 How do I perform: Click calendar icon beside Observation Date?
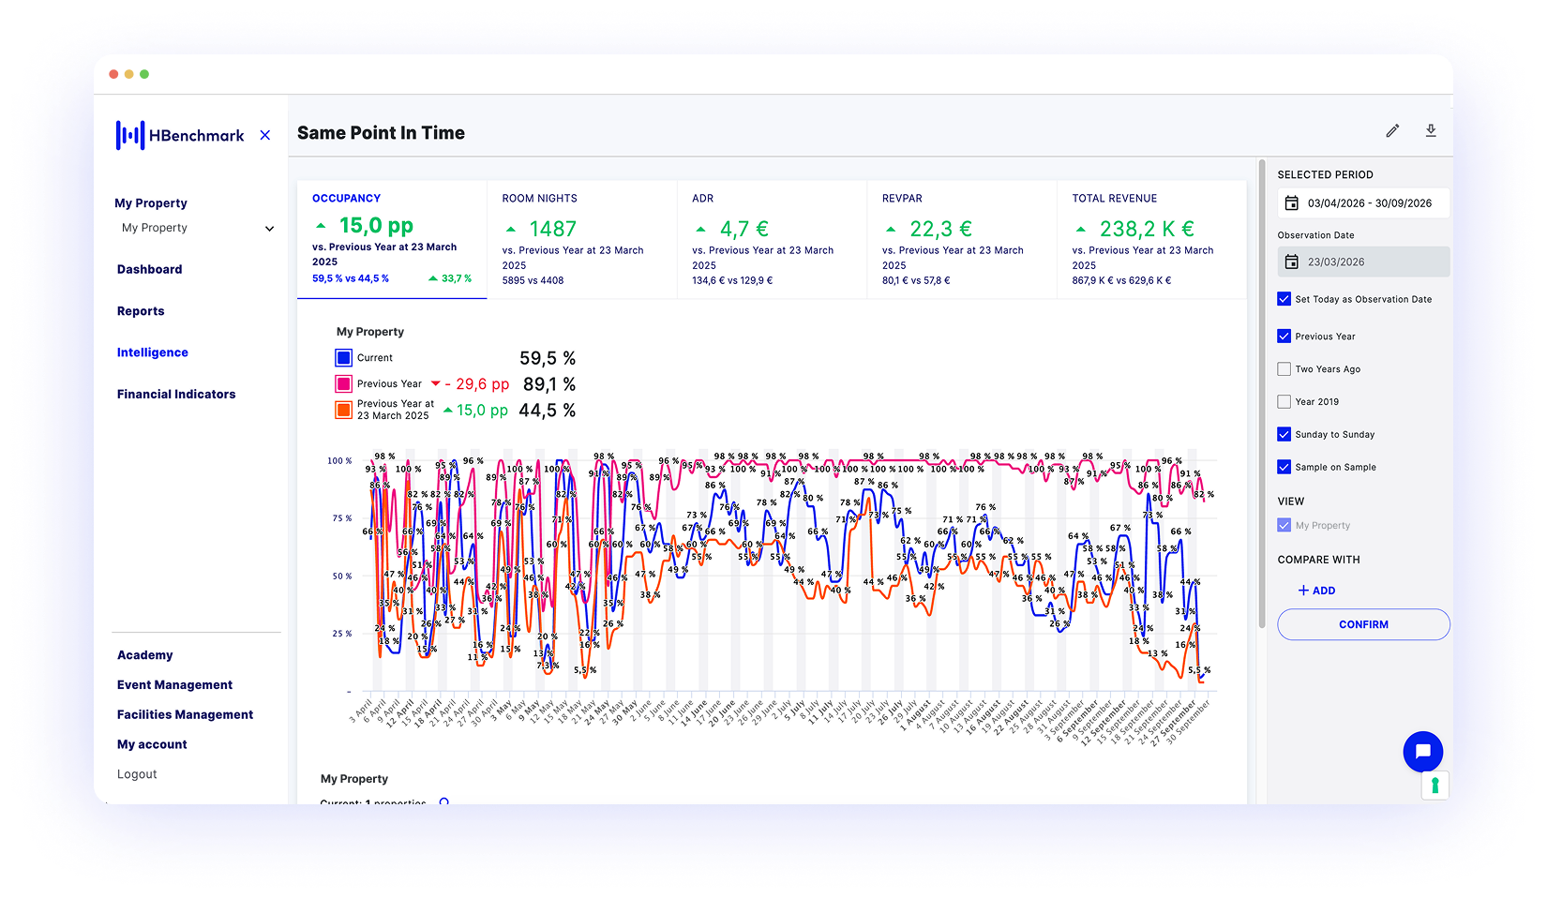tap(1292, 262)
